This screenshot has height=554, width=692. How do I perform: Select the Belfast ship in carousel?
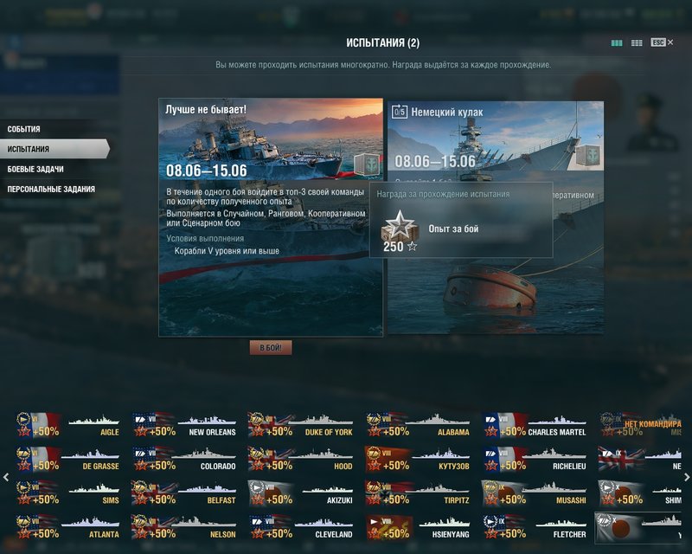pos(183,493)
